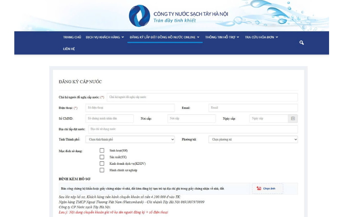Click company name Công ty Nước sạch Tây Hà Nội
This screenshot has height=217, width=351.
[x=191, y=14]
